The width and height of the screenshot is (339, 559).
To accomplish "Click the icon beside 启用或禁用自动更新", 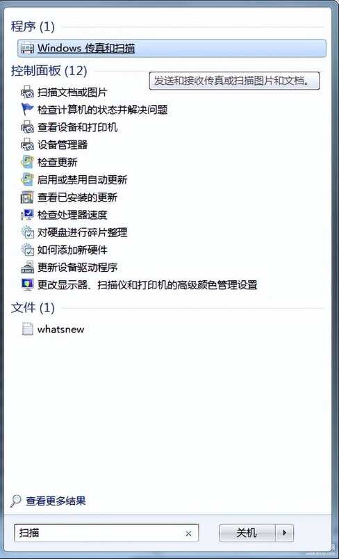I will pos(27,179).
